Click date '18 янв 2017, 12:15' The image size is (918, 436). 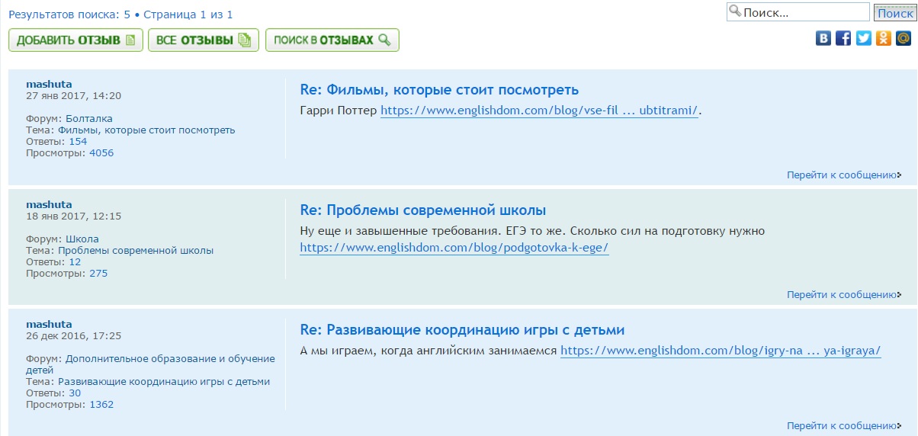pos(73,216)
